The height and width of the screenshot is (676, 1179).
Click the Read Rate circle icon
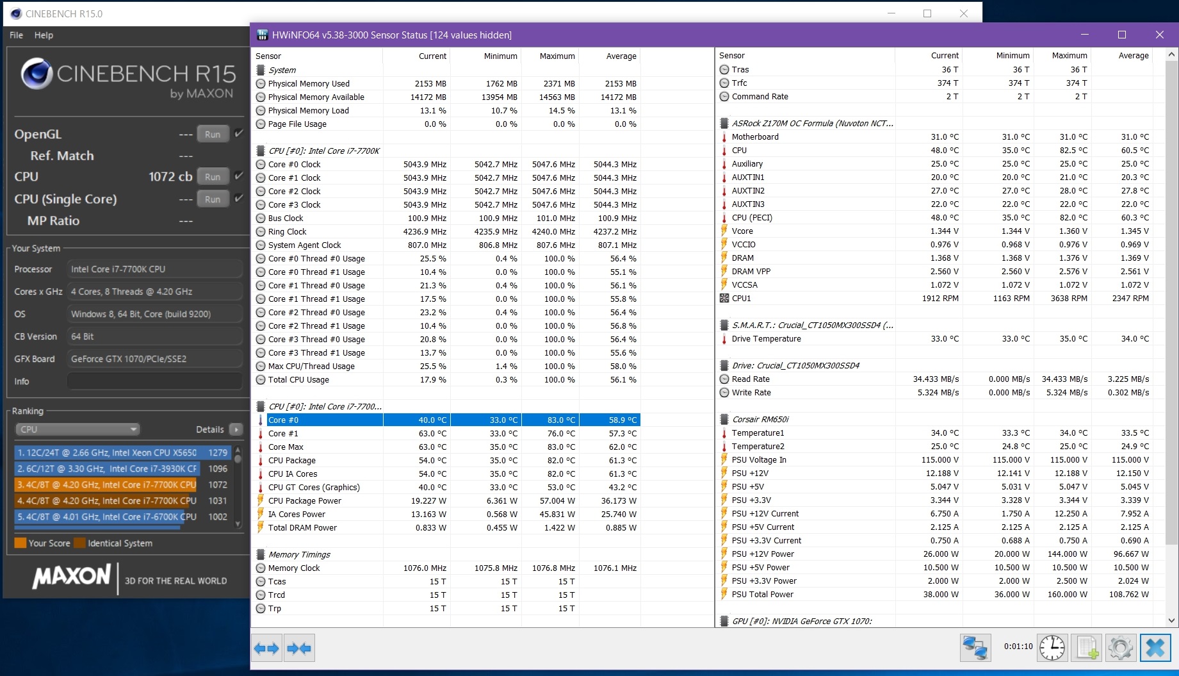click(724, 379)
